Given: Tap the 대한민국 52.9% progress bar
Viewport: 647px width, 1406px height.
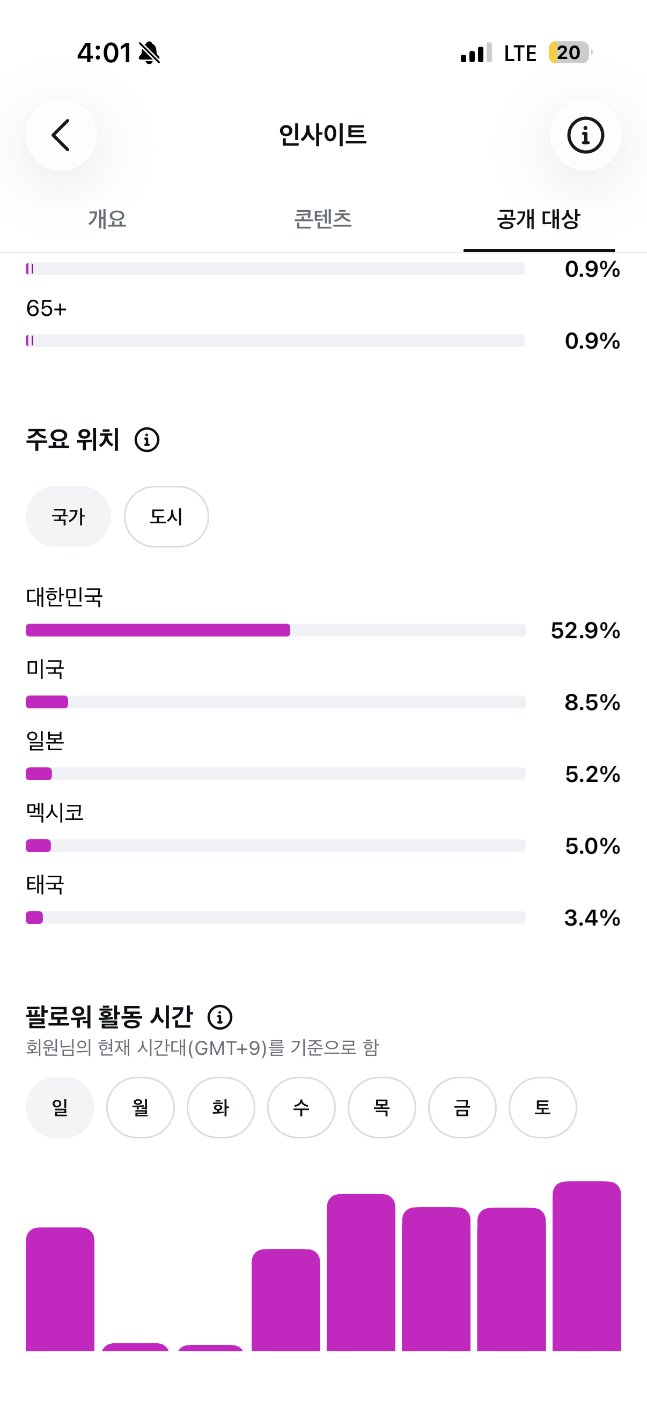Looking at the screenshot, I should [276, 630].
